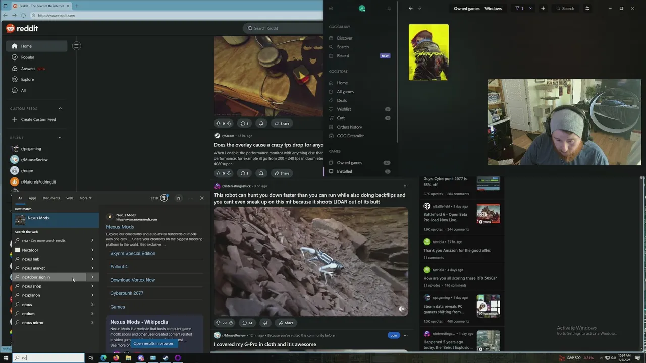
Task: Open Nexus Mods best match result
Action: pyautogui.click(x=56, y=220)
